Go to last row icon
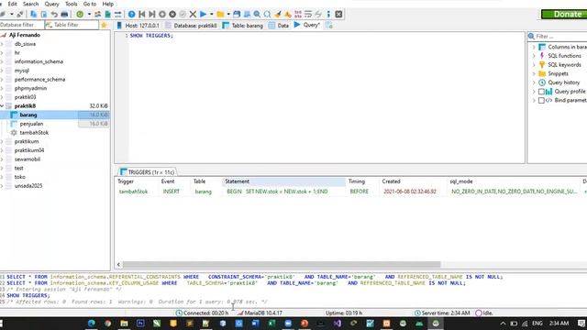This screenshot has height=330, width=587. click(152, 15)
